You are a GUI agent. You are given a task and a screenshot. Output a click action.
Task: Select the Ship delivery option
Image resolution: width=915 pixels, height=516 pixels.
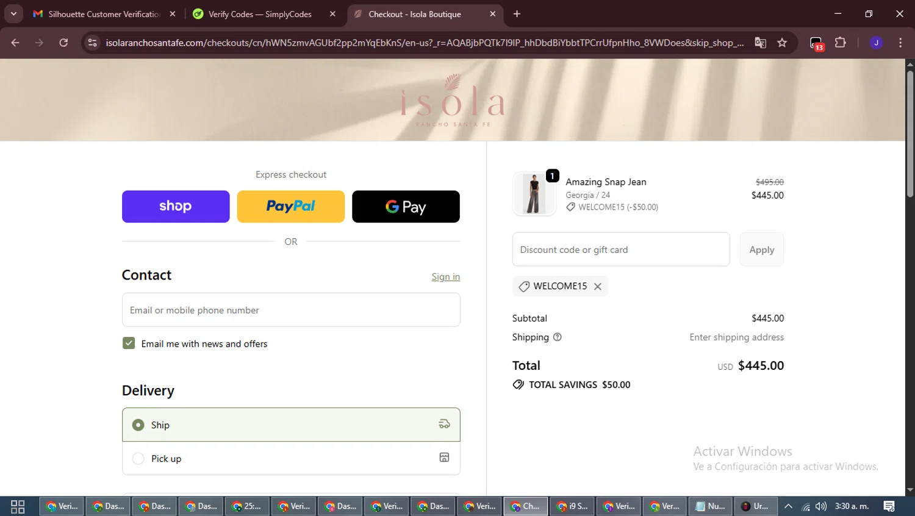coord(291,425)
